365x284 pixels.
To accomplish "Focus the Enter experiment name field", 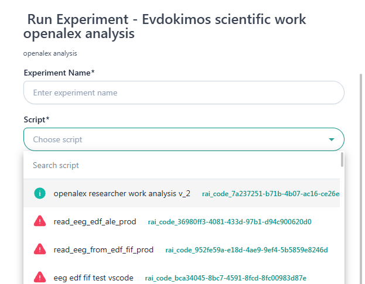I will [x=183, y=93].
